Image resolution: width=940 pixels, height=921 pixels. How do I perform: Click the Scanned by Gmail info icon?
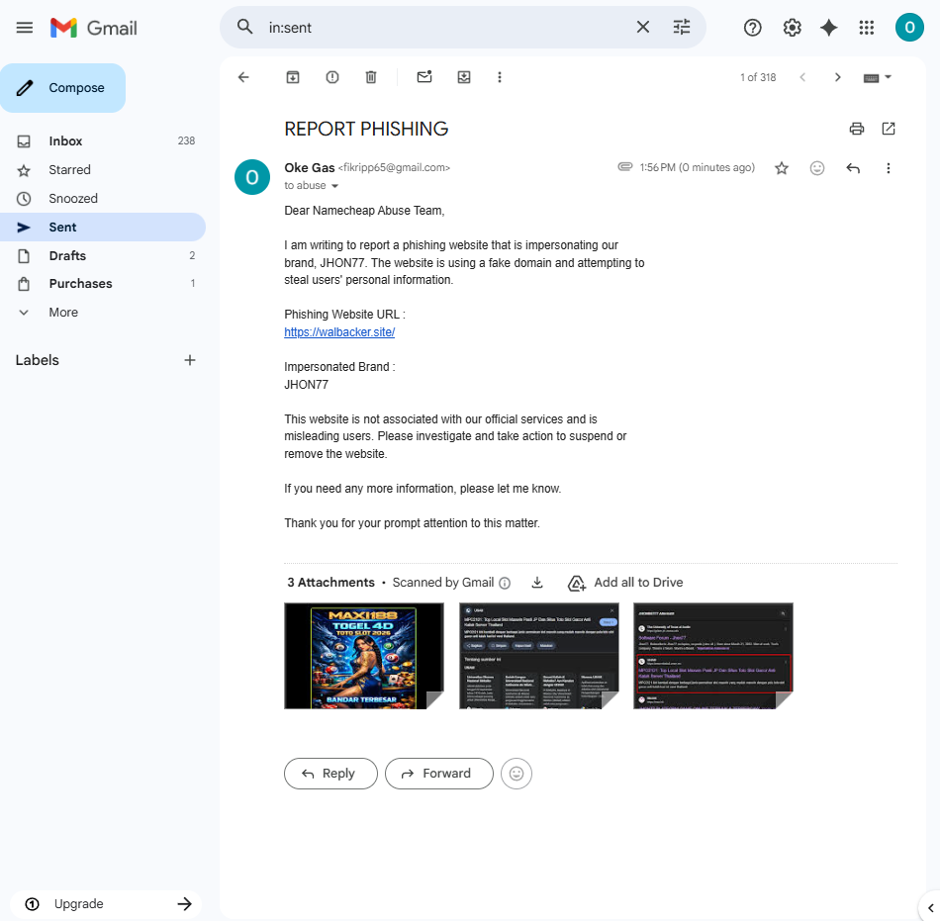coord(505,583)
